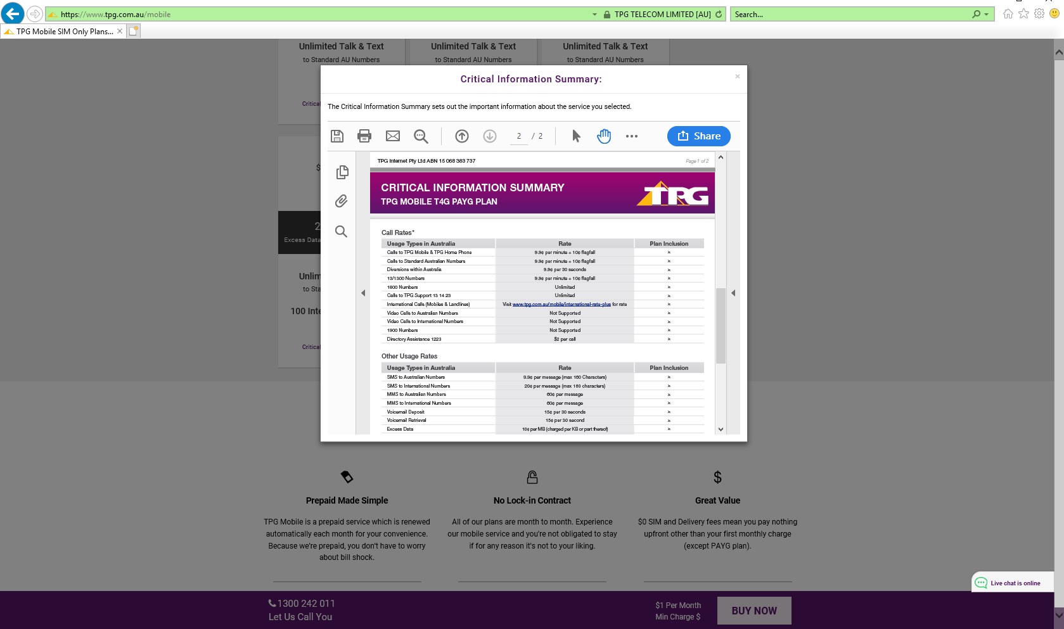View the TPG TELECOM LIMITED security certificate
This screenshot has height=629, width=1064.
[x=657, y=14]
